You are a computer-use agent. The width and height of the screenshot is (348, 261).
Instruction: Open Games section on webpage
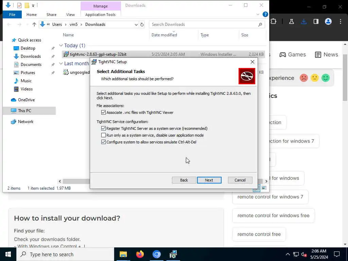point(293,54)
